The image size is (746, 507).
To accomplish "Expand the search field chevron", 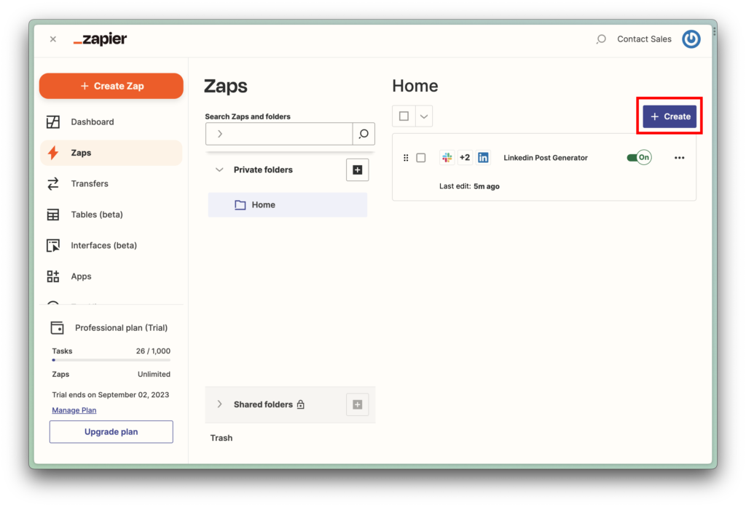I will (220, 134).
